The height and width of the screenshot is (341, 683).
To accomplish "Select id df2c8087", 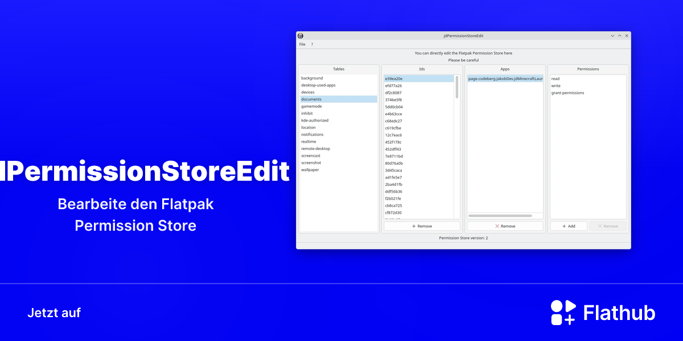I will point(419,93).
